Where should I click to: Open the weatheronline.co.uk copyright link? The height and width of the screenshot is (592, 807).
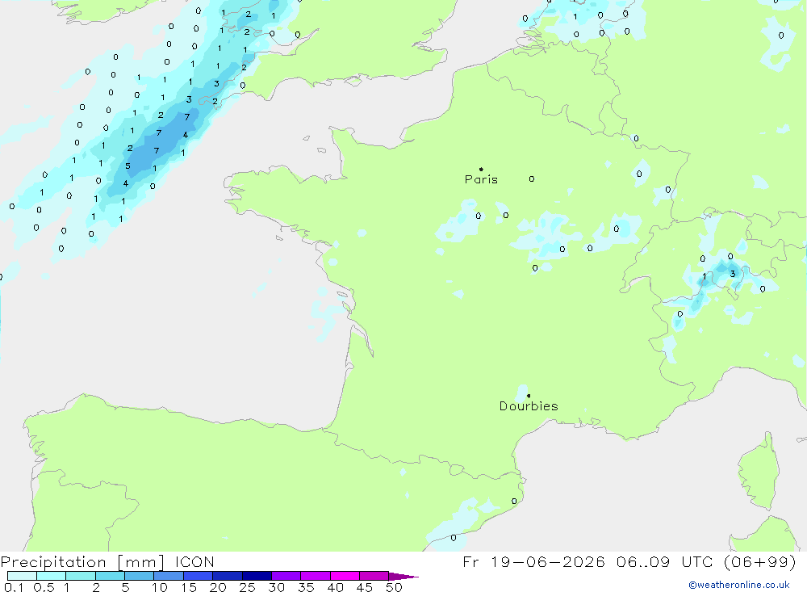(x=739, y=585)
